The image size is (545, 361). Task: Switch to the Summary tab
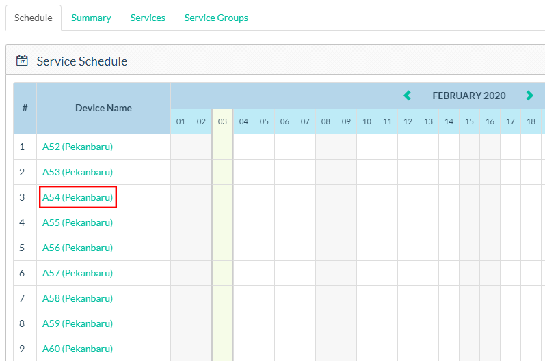[x=91, y=18]
